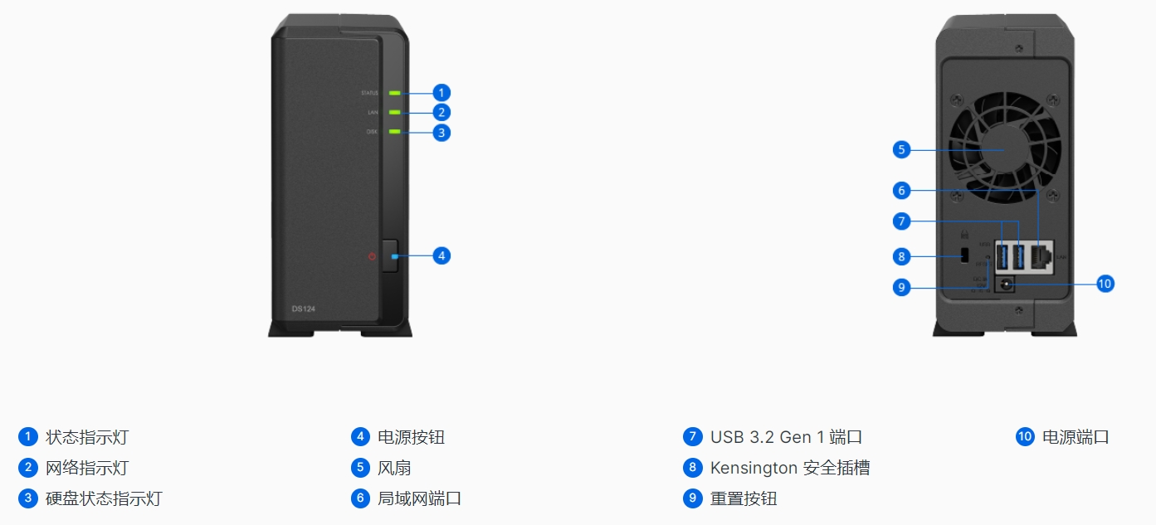1156x525 pixels.
Task: Click callout marker 5 on the fan
Action: [x=901, y=150]
